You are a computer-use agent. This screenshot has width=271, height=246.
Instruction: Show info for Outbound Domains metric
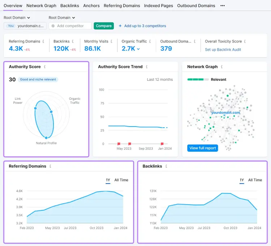(195, 41)
